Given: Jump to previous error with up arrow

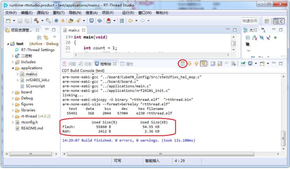Looking at the screenshot, I should 196,64.
